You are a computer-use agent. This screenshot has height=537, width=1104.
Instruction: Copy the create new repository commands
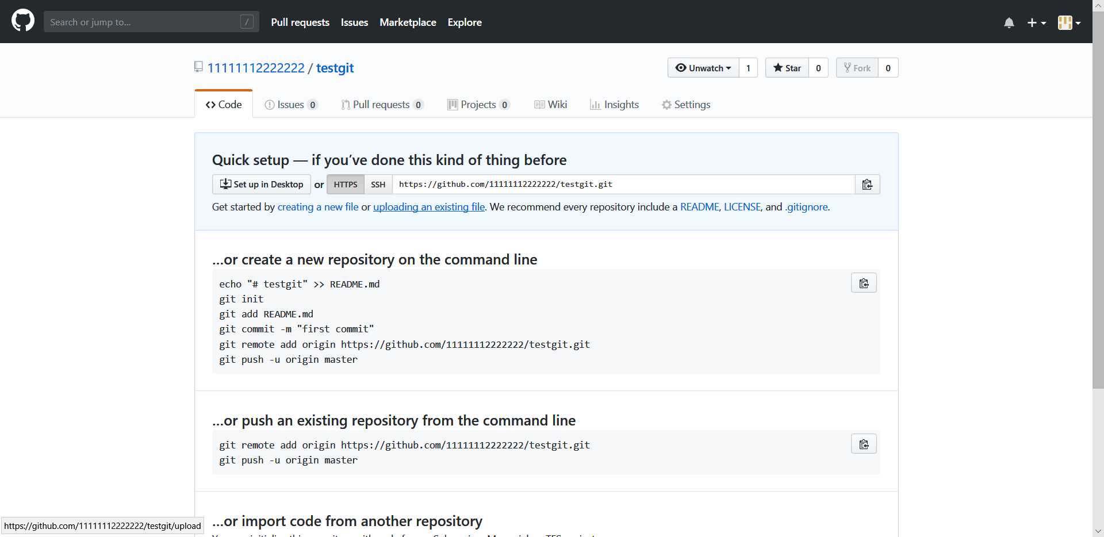pyautogui.click(x=864, y=283)
